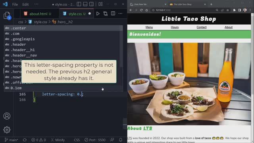Viewport: 254px width, 143px height.
Task: Open the Contact link on the taco site
Action: pos(202,27)
